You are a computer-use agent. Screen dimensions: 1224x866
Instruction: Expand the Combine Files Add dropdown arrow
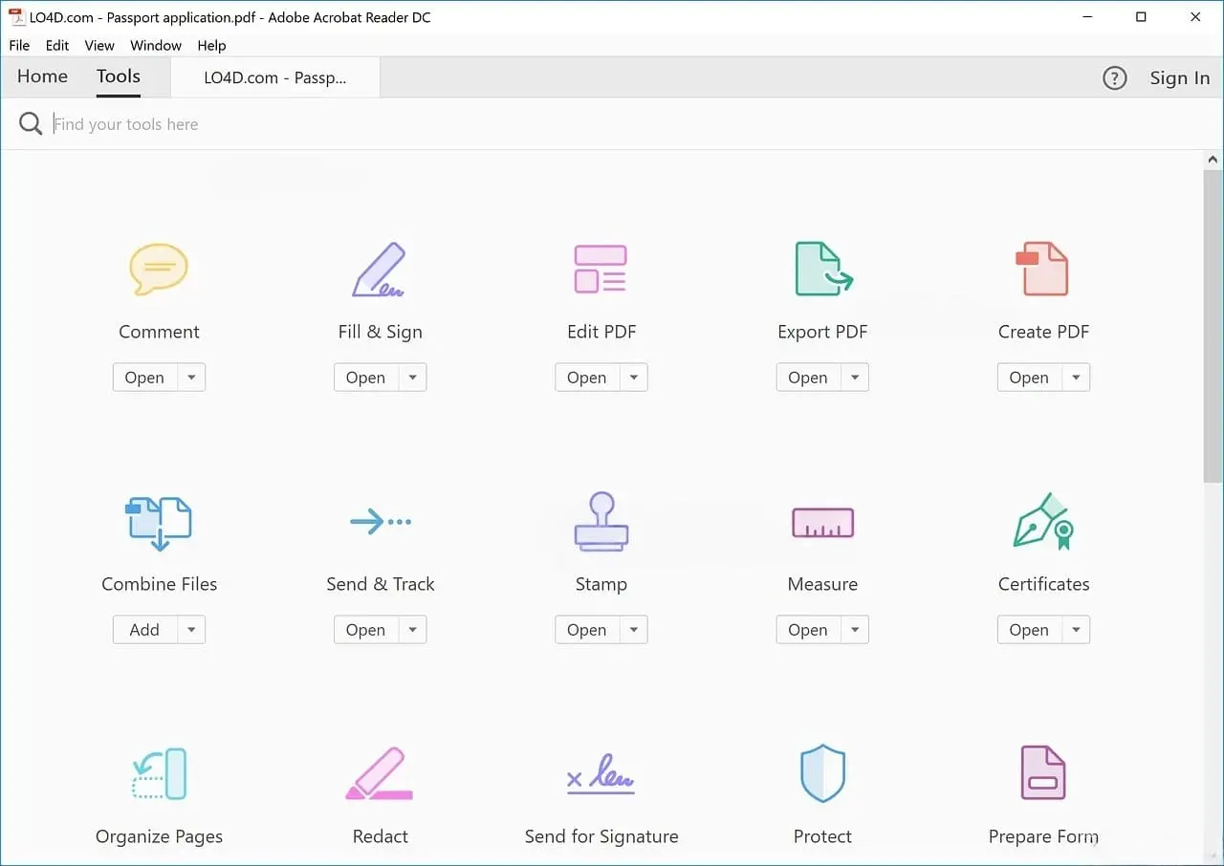191,630
